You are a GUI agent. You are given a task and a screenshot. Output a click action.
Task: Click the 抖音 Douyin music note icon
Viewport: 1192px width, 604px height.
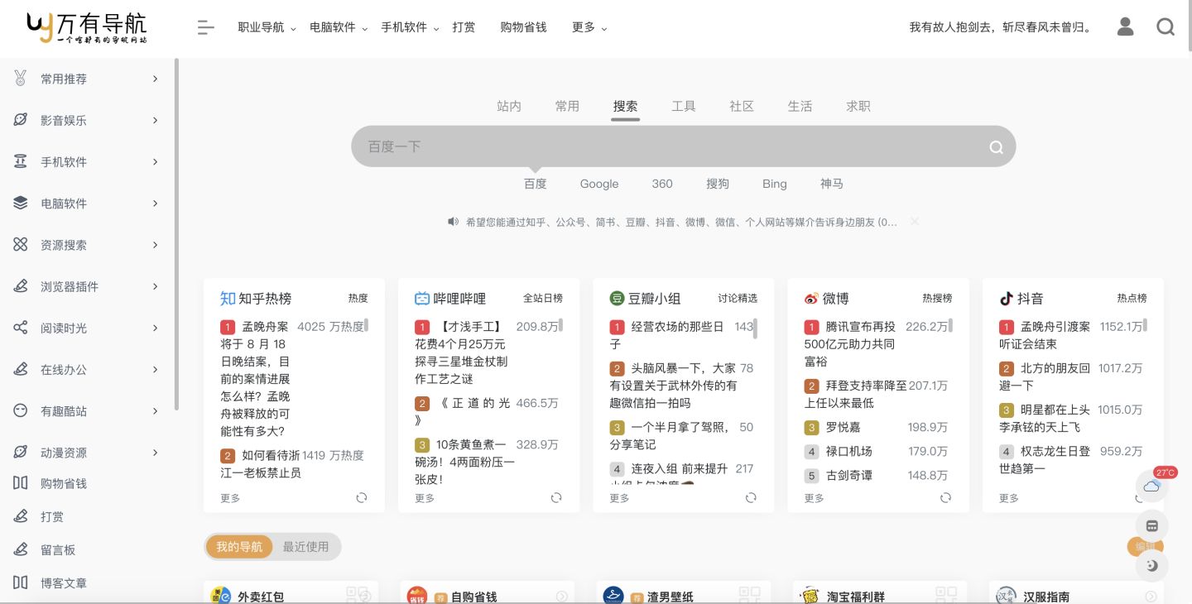click(1007, 298)
